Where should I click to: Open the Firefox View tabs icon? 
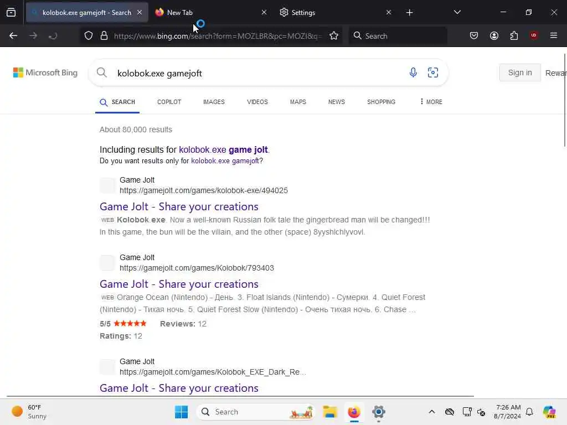11,12
